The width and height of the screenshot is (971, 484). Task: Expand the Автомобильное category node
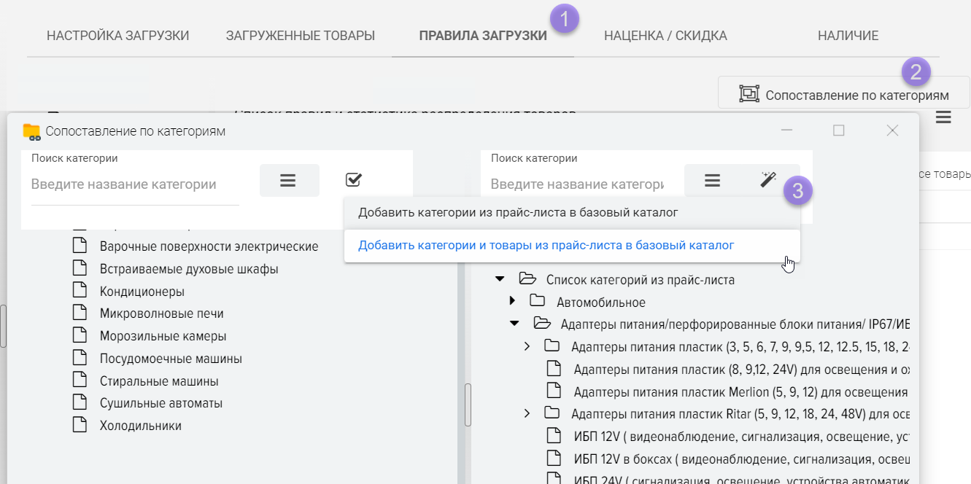coord(512,301)
